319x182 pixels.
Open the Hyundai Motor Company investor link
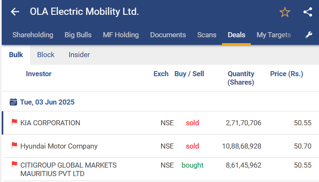(59, 146)
